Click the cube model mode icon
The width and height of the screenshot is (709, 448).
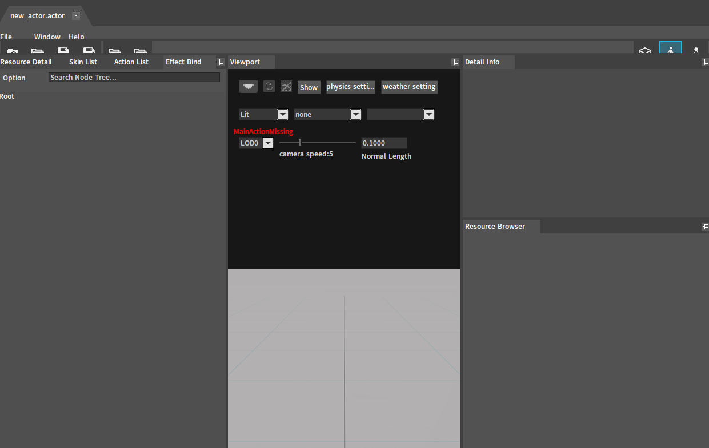[x=645, y=50]
